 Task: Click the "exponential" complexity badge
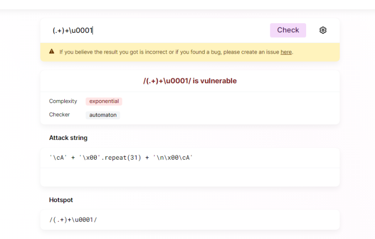tap(104, 102)
